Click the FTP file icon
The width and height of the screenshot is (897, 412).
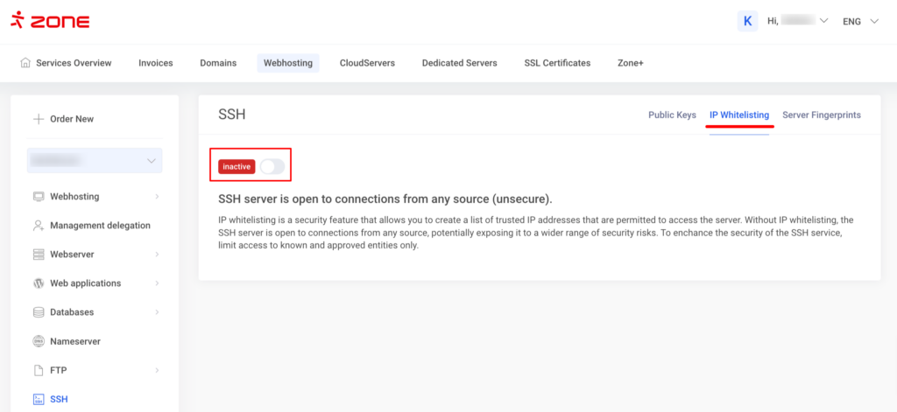39,370
